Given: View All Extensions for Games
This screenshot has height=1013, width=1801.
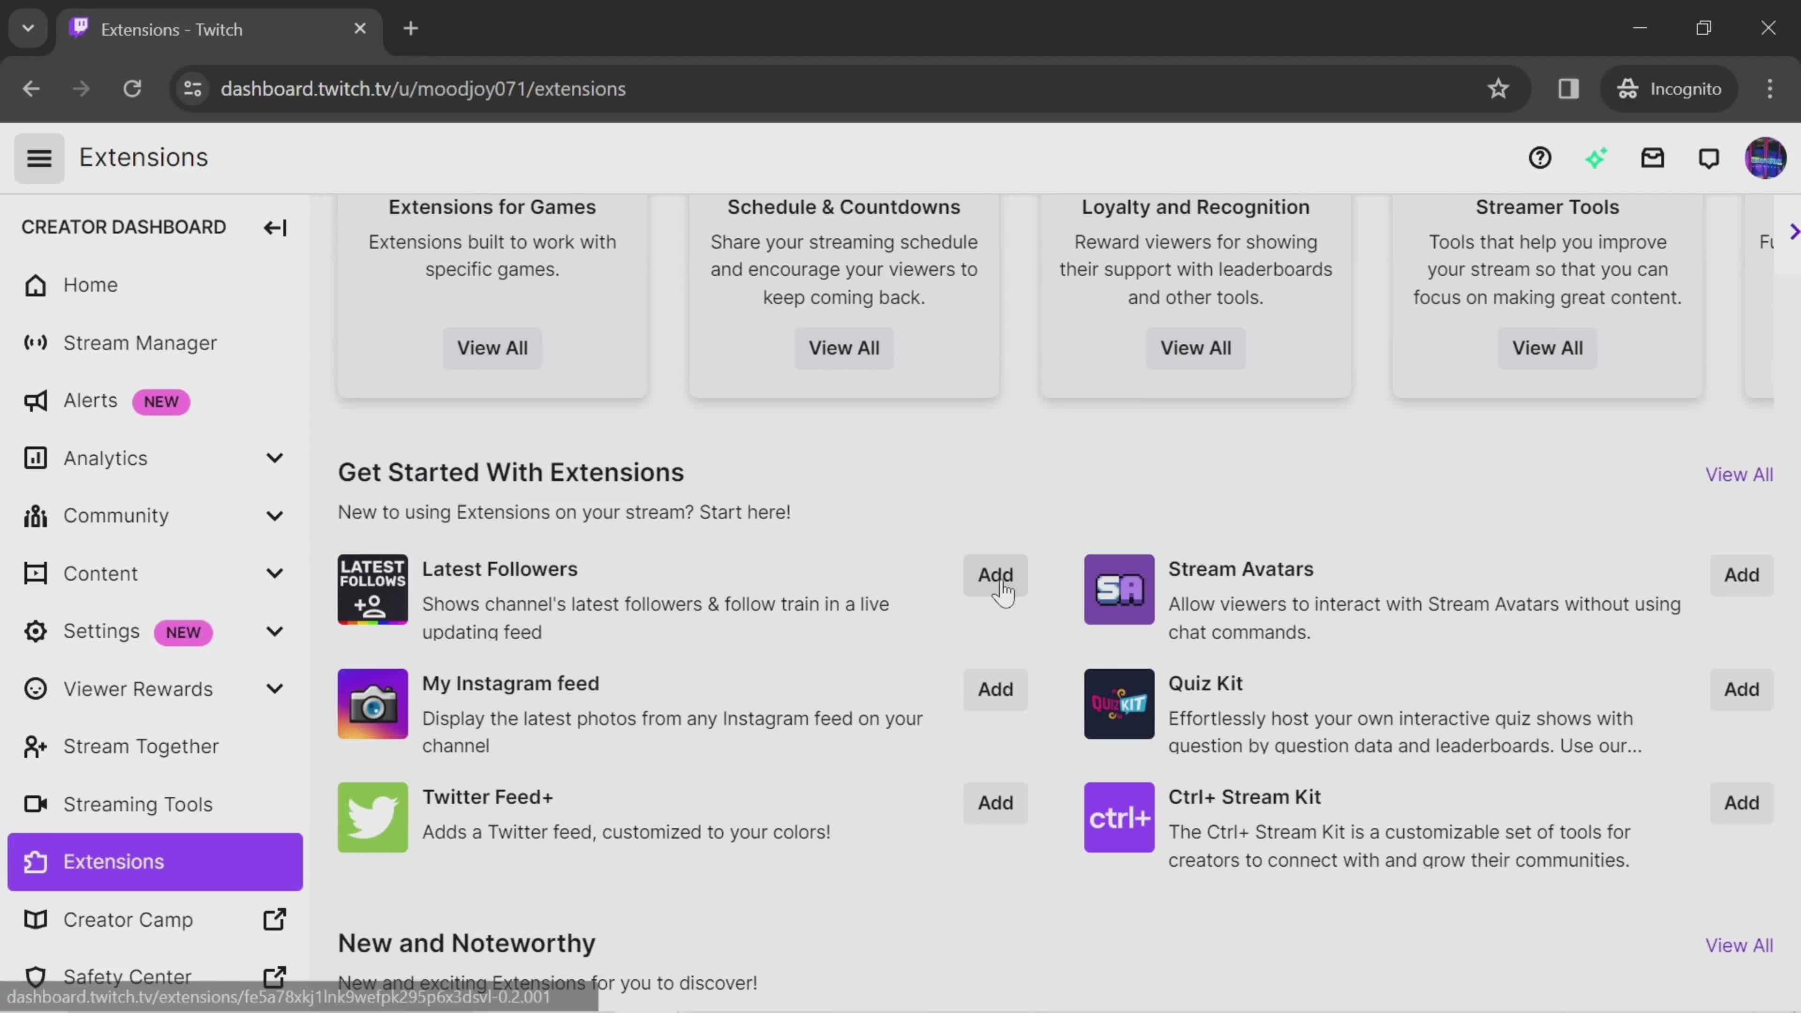Looking at the screenshot, I should point(492,348).
